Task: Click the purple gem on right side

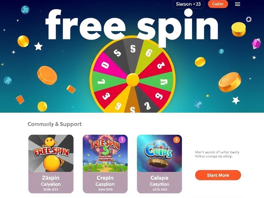Action: [256, 44]
